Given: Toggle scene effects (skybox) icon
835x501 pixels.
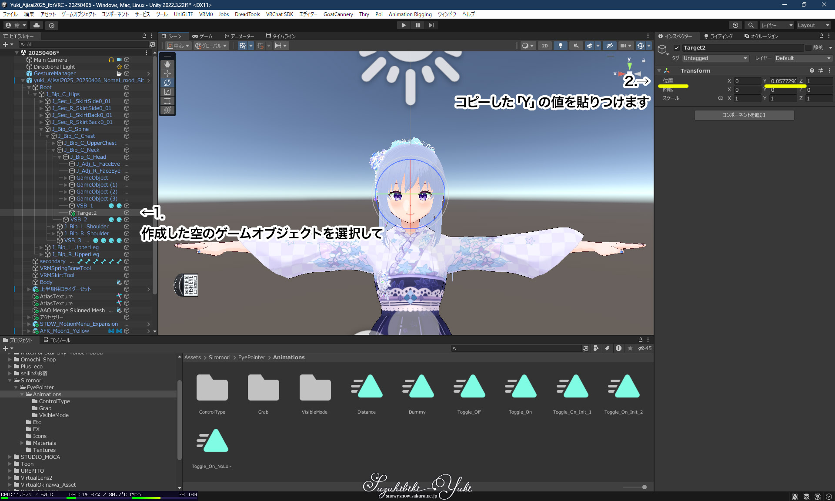Looking at the screenshot, I should click(x=589, y=46).
